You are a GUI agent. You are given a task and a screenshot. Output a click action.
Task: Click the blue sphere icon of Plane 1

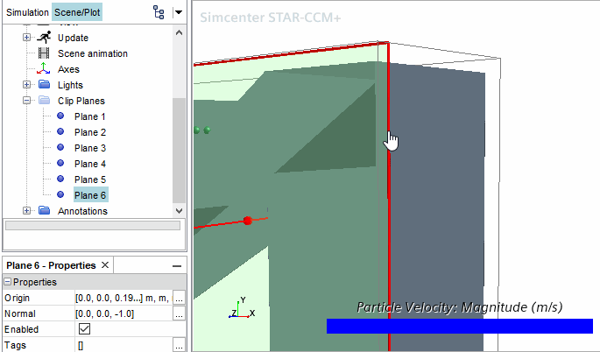60,116
